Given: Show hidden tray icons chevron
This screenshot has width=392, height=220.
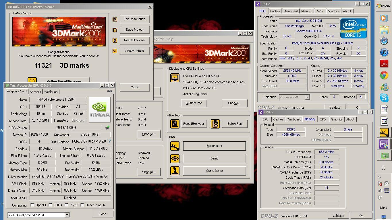Looking at the screenshot, I should [379, 177].
